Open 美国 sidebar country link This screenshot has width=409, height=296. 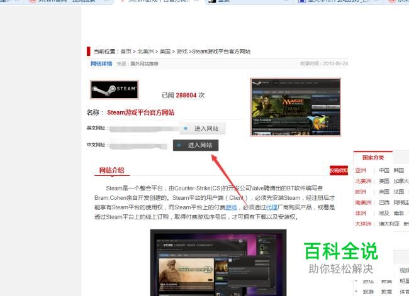tap(384, 181)
